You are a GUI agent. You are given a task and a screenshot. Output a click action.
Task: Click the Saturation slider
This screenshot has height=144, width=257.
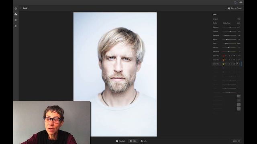(x=229, y=52)
